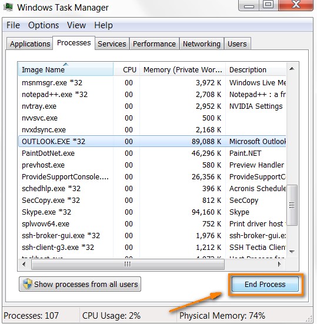The height and width of the screenshot is (324, 317).
Task: Sort by the CPU column header
Action: [126, 69]
